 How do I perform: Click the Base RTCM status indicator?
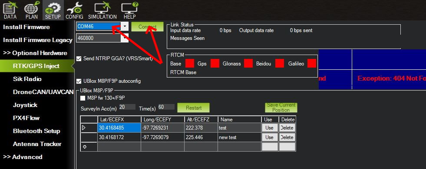pyautogui.click(x=190, y=63)
